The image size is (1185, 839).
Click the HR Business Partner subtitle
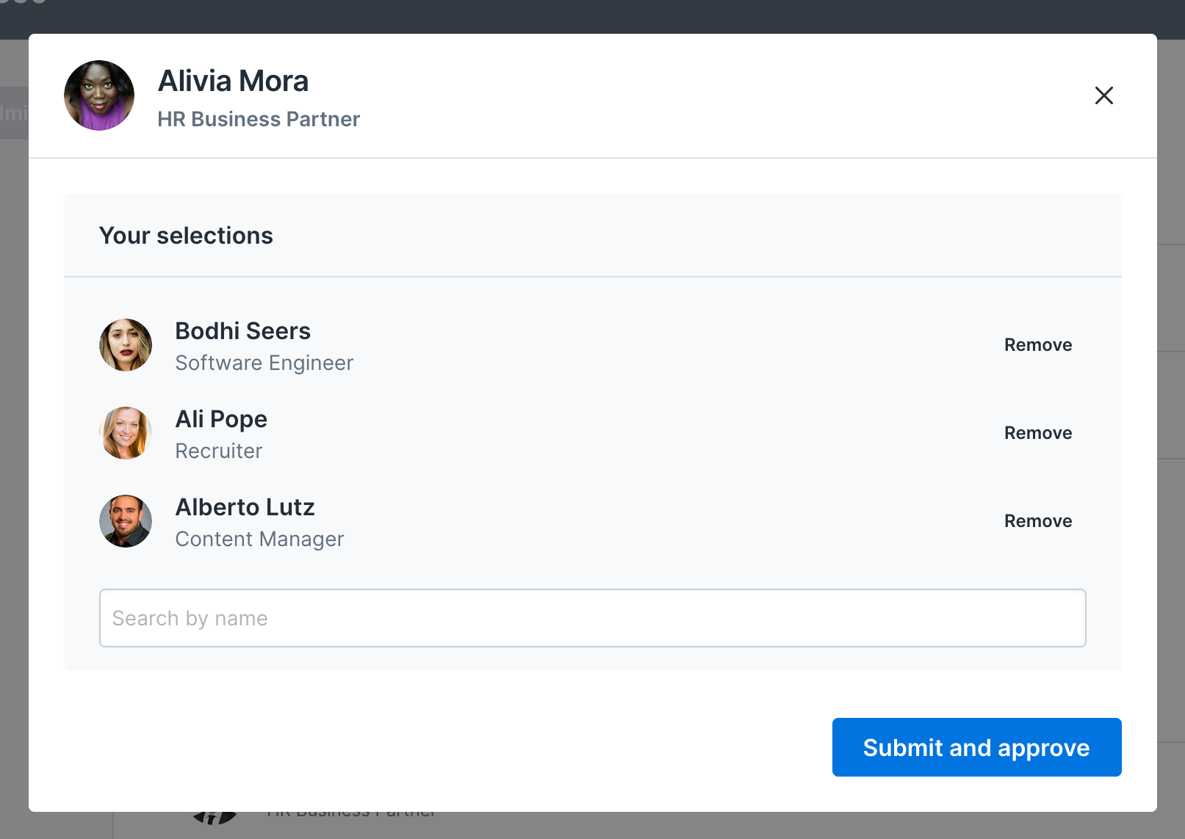(259, 119)
